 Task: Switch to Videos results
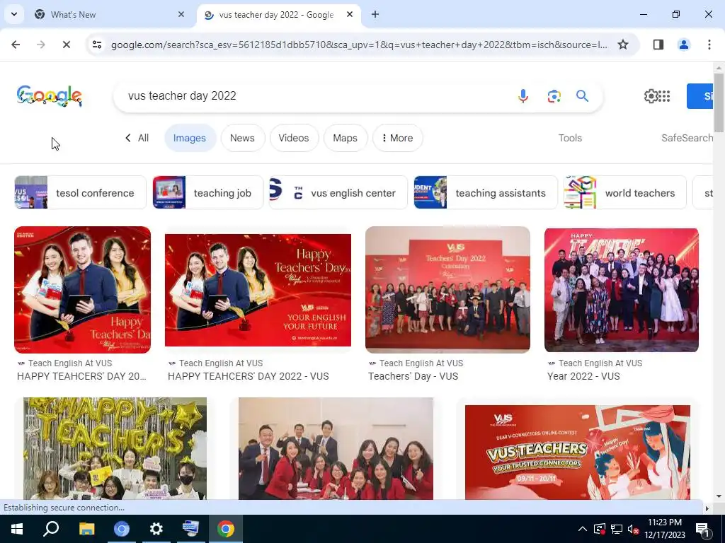click(x=294, y=138)
